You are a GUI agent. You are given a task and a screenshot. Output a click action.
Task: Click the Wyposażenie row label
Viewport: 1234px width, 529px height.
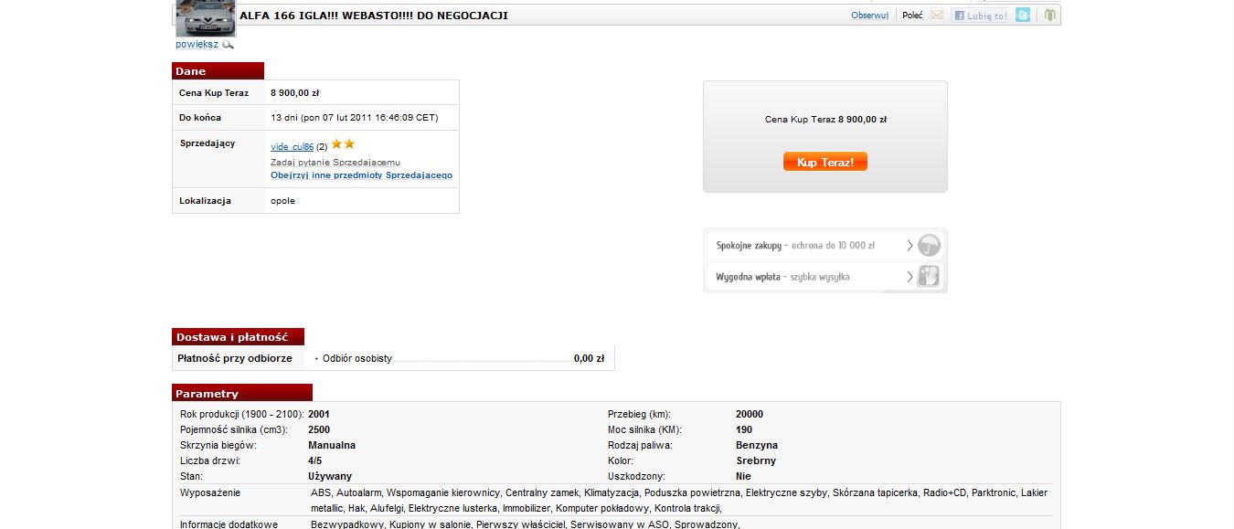click(x=210, y=492)
